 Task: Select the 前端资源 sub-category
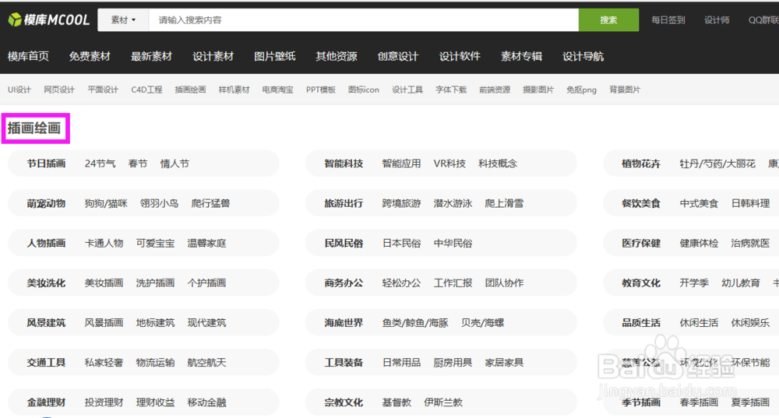(x=495, y=90)
